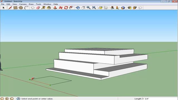Open the Draw menu
This screenshot has height=100, width=178.
pyautogui.click(x=31, y=4)
